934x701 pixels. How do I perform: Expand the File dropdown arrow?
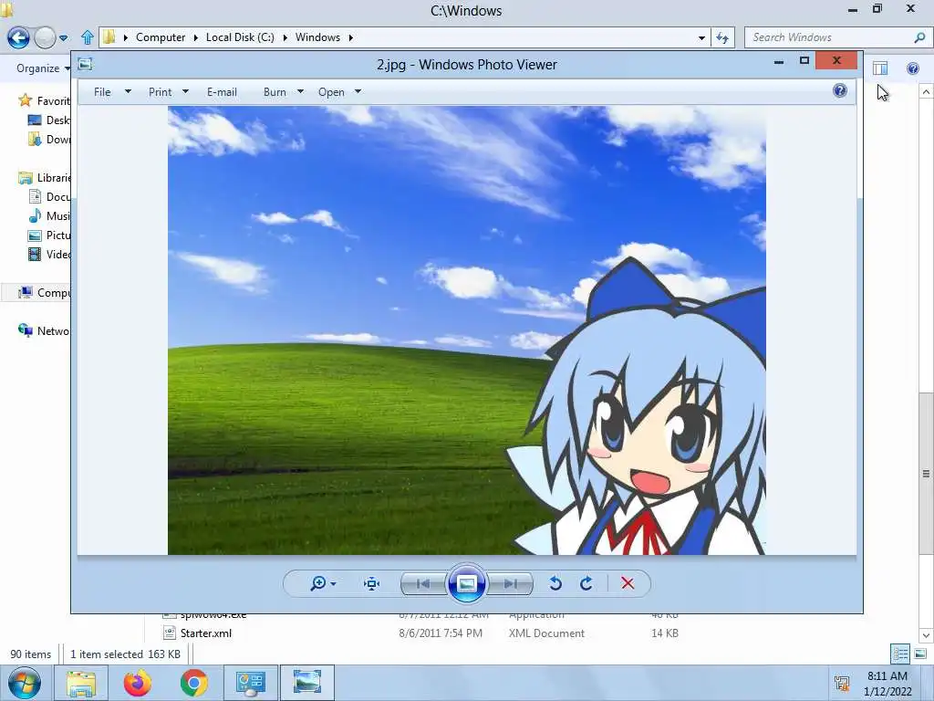point(128,92)
